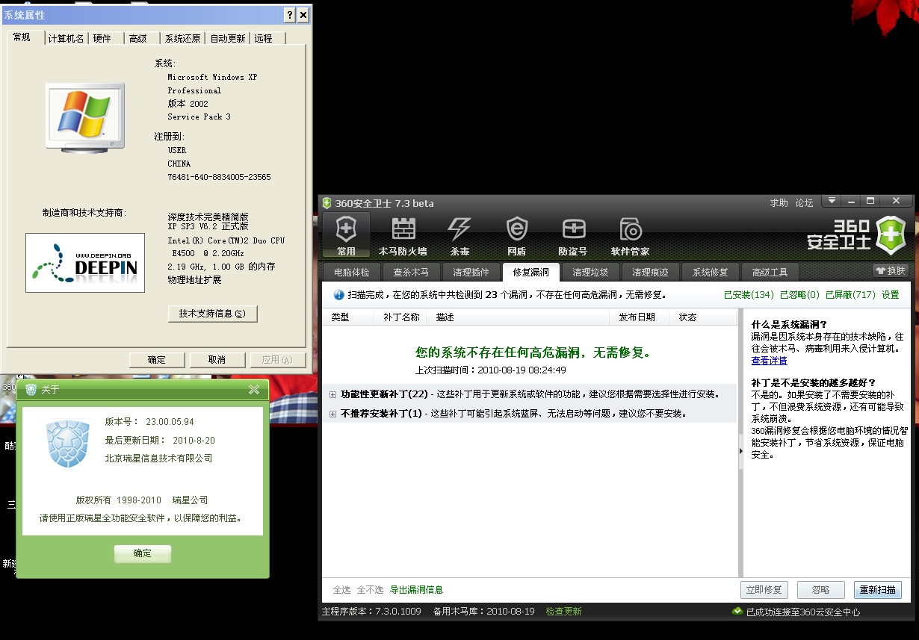Expand 不推荐安装补丁(1) group
Viewport: 919px width, 640px height.
(x=333, y=413)
